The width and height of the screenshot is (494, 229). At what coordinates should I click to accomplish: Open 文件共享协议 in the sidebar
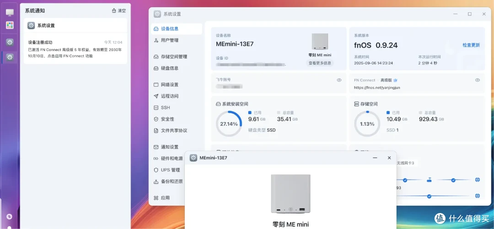pos(177,130)
